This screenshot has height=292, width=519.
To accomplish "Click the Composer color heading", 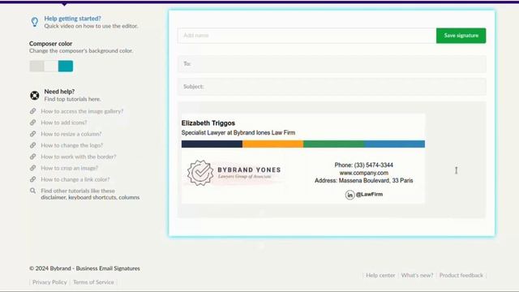I will [50, 43].
